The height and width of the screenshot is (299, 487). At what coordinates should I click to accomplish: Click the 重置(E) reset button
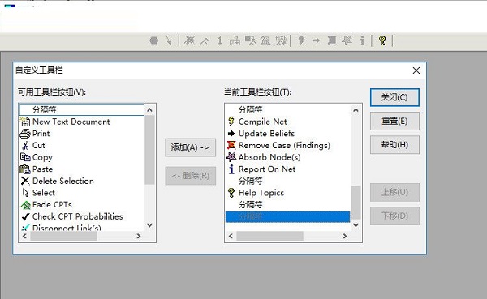point(394,121)
